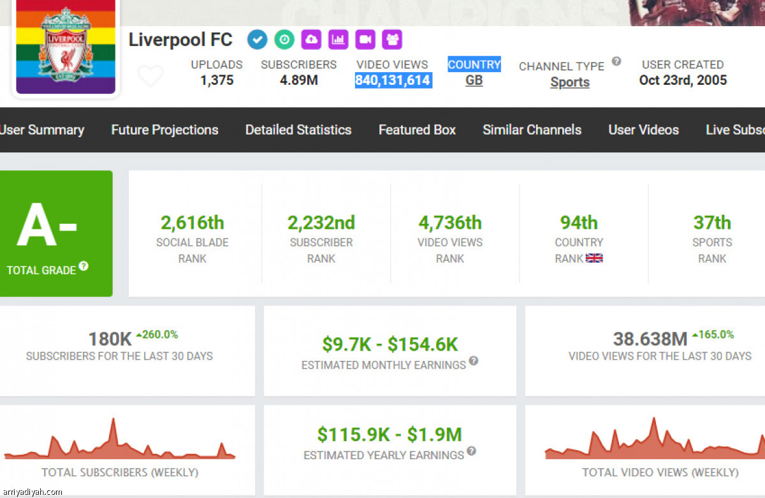Click the purple cloud upload badge

[311, 40]
